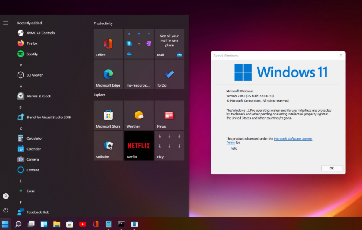Click the Weather tile

point(138,115)
